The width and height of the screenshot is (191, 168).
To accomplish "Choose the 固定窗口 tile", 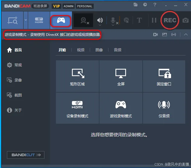I will point(164,76).
